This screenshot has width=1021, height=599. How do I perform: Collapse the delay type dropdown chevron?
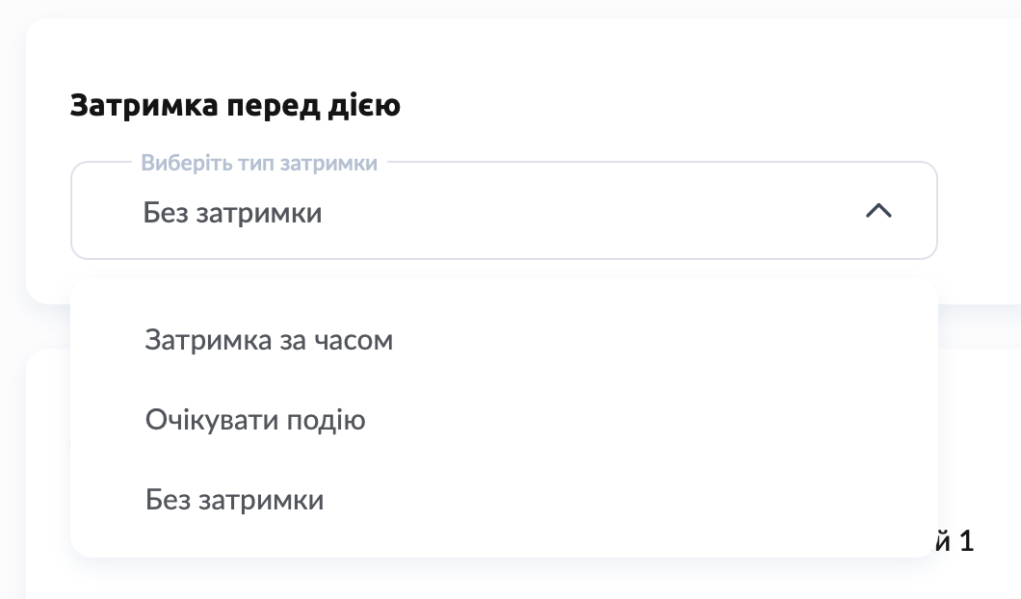point(878,211)
